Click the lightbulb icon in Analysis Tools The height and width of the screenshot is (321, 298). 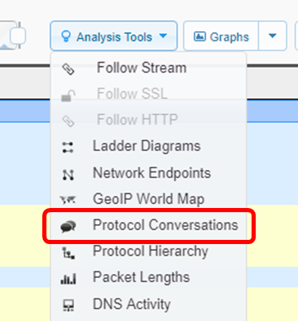(66, 37)
